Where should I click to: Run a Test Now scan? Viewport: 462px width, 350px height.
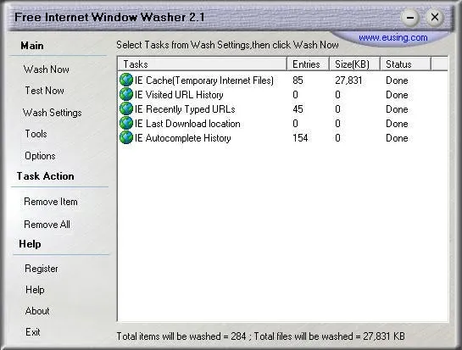coord(44,91)
